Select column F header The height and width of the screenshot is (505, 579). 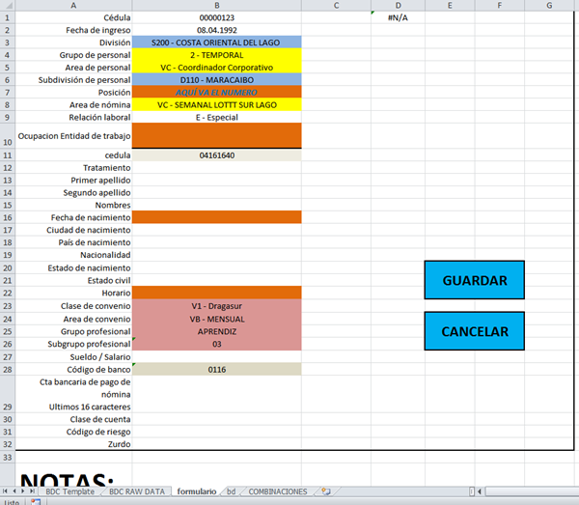click(499, 5)
